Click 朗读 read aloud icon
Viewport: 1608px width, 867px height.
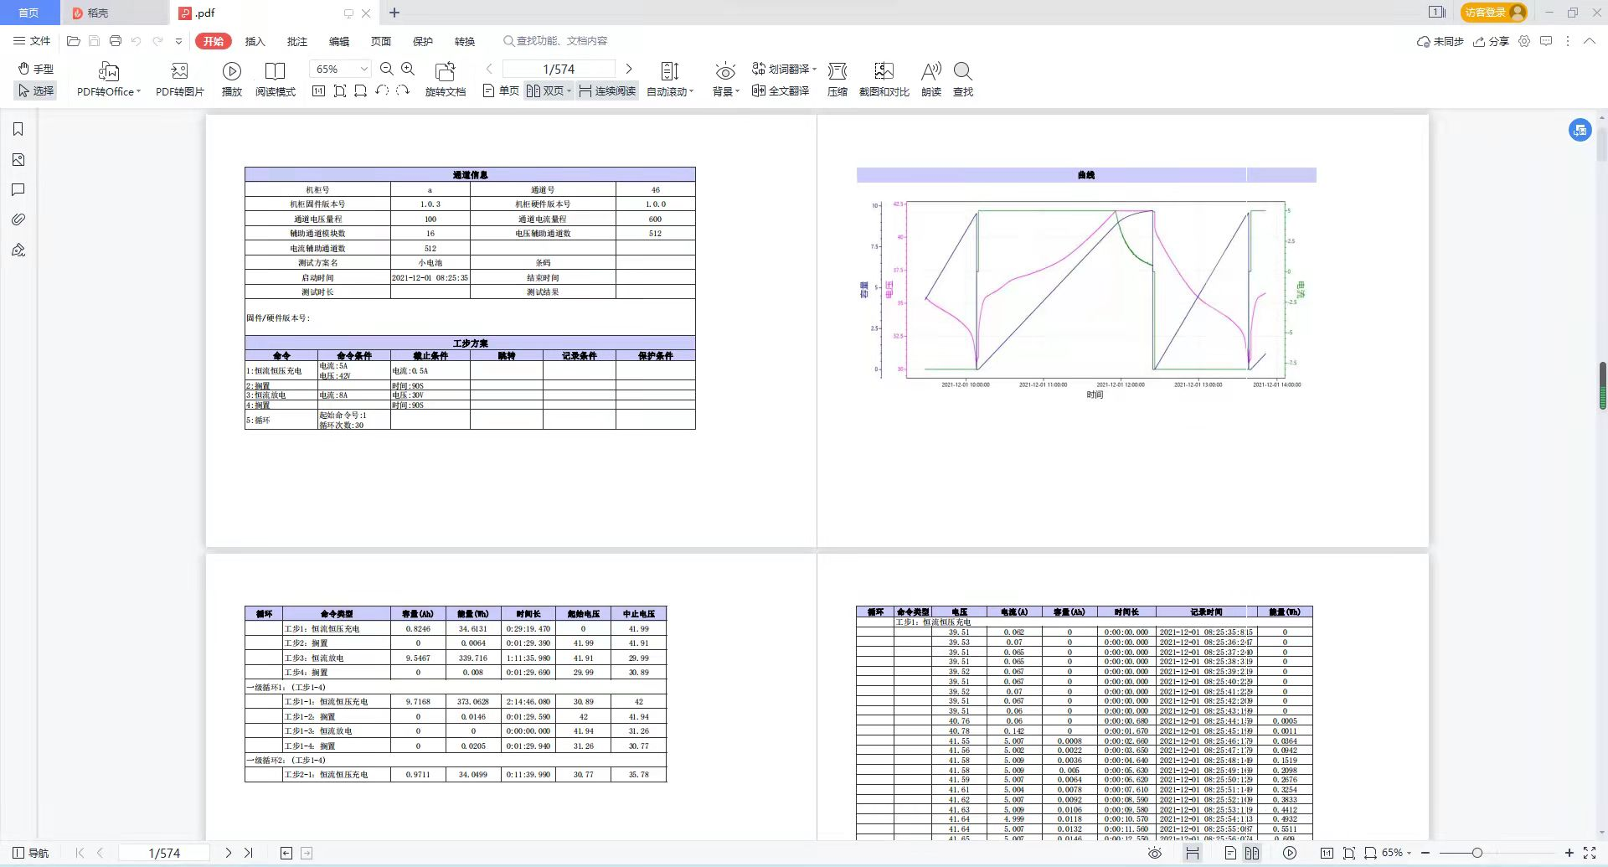click(x=931, y=80)
